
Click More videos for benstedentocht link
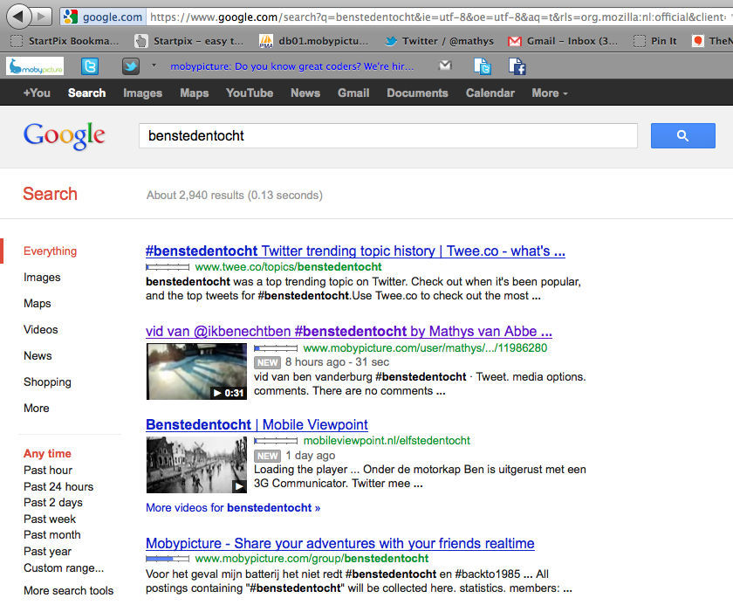233,507
